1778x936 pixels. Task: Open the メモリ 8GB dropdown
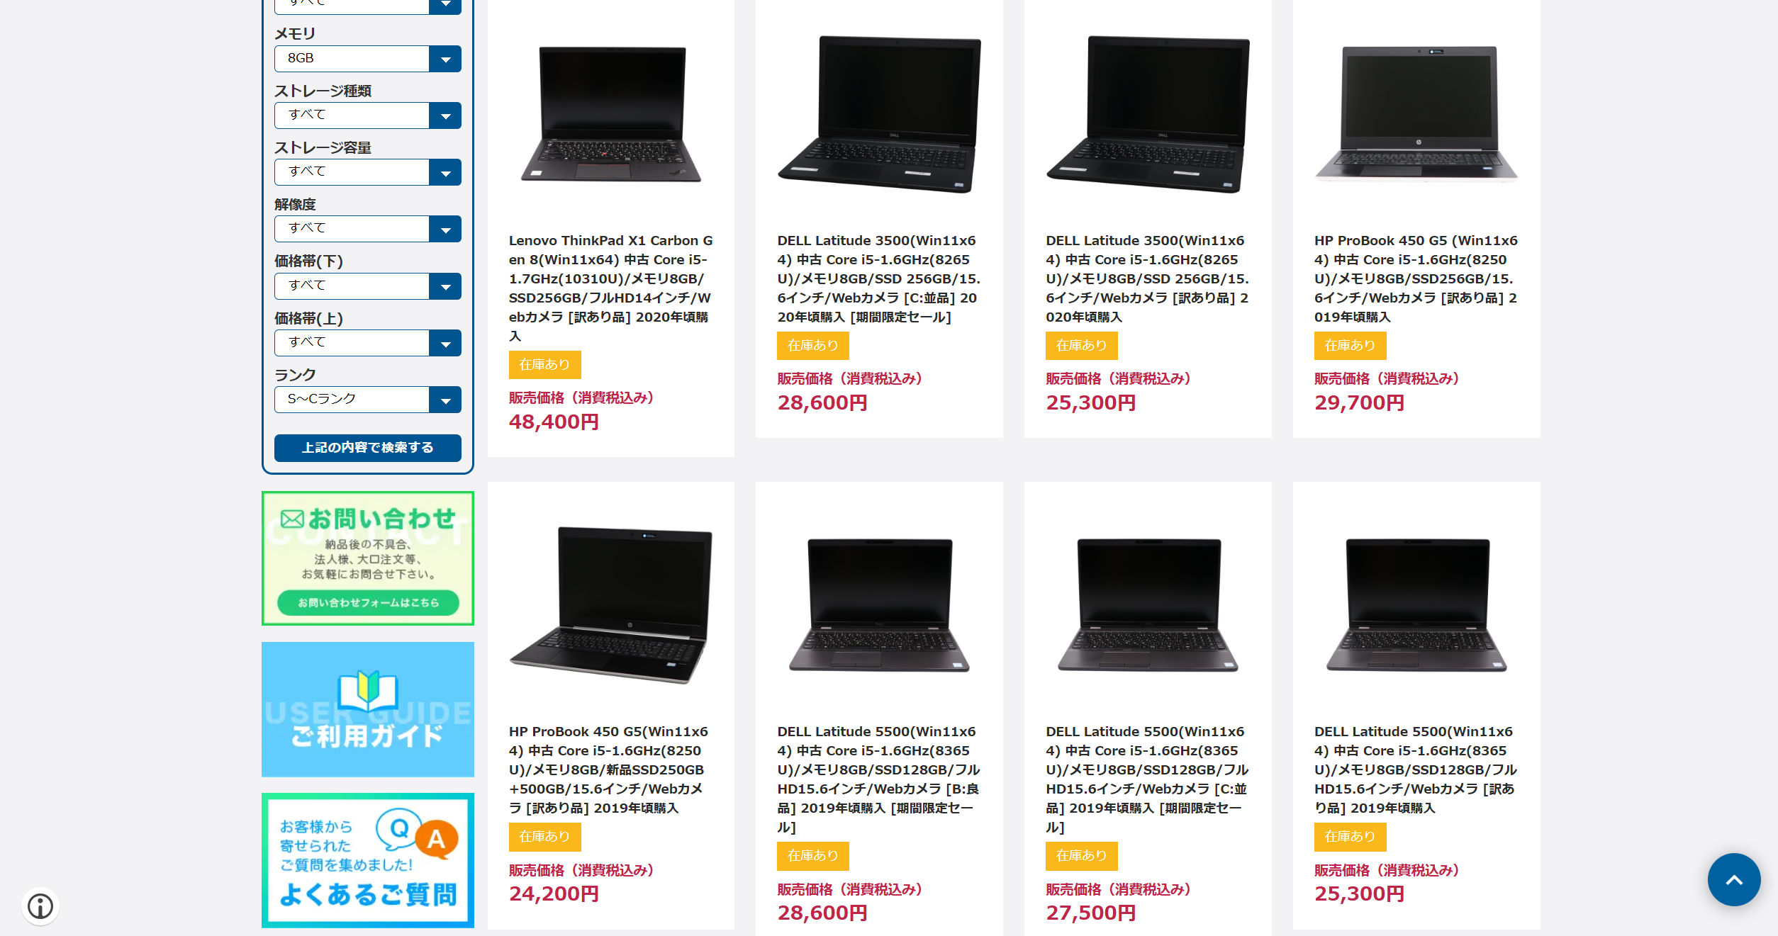click(x=368, y=58)
